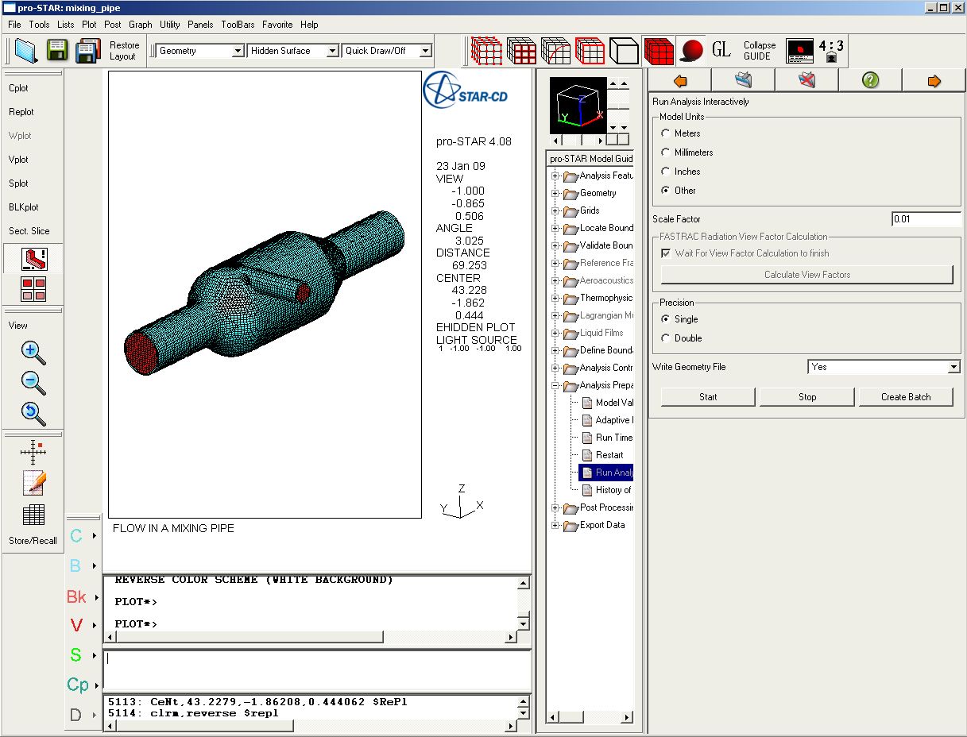Select Meters model units option
This screenshot has width=967, height=737.
tap(666, 133)
